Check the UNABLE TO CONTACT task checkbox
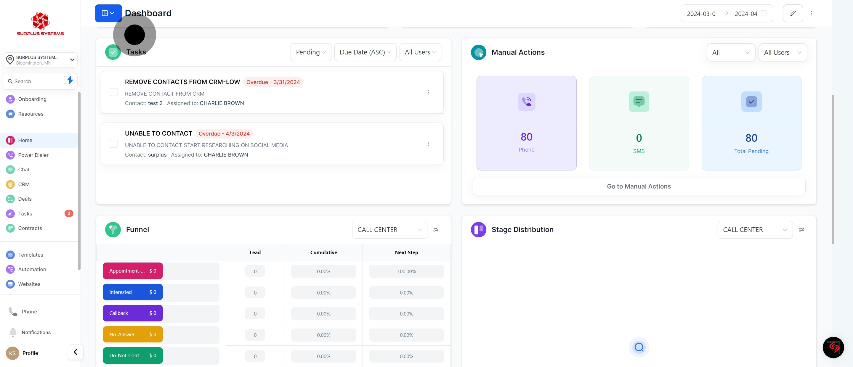The height and width of the screenshot is (367, 853). pyautogui.click(x=114, y=144)
